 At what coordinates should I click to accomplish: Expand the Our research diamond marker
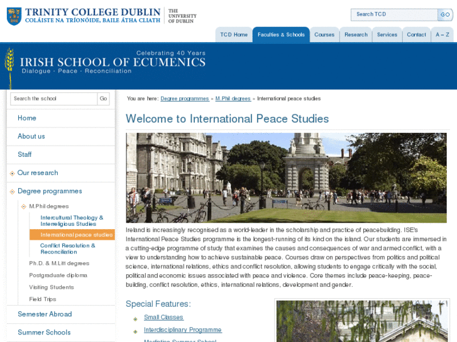(12, 173)
